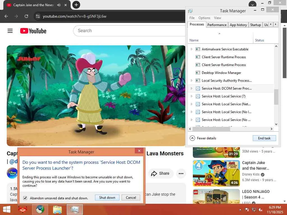The height and width of the screenshot is (215, 287).
Task: Expand Service Host: Local Service (7)
Action: coord(191,96)
